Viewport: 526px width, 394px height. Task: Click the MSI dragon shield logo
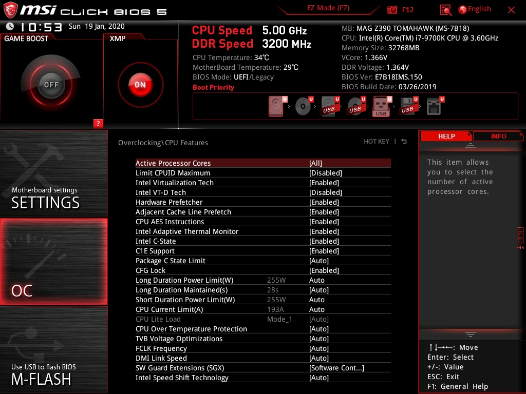point(10,10)
